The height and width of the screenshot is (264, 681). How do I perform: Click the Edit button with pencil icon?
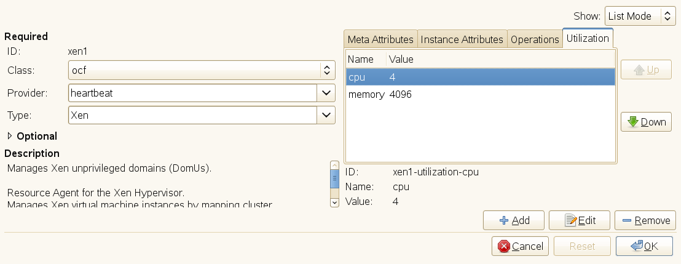pyautogui.click(x=579, y=220)
